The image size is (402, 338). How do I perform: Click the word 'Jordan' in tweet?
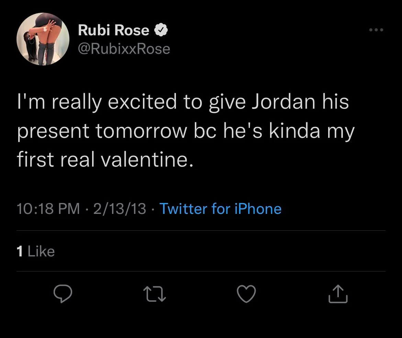pos(284,102)
